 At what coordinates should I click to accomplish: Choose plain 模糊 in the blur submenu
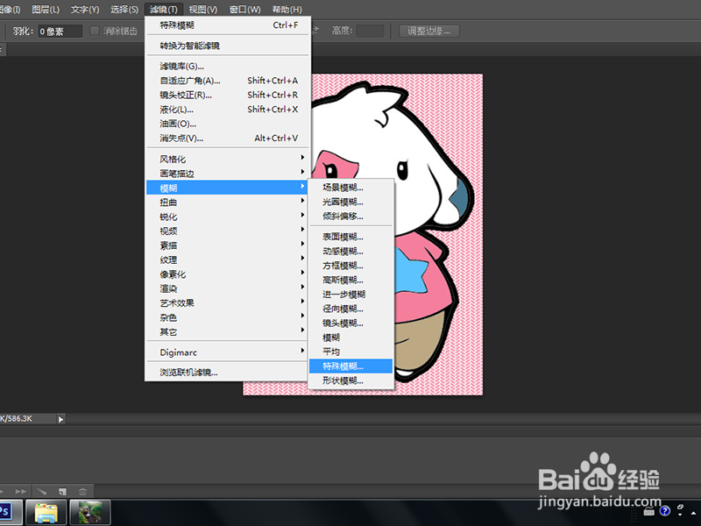tap(351, 338)
